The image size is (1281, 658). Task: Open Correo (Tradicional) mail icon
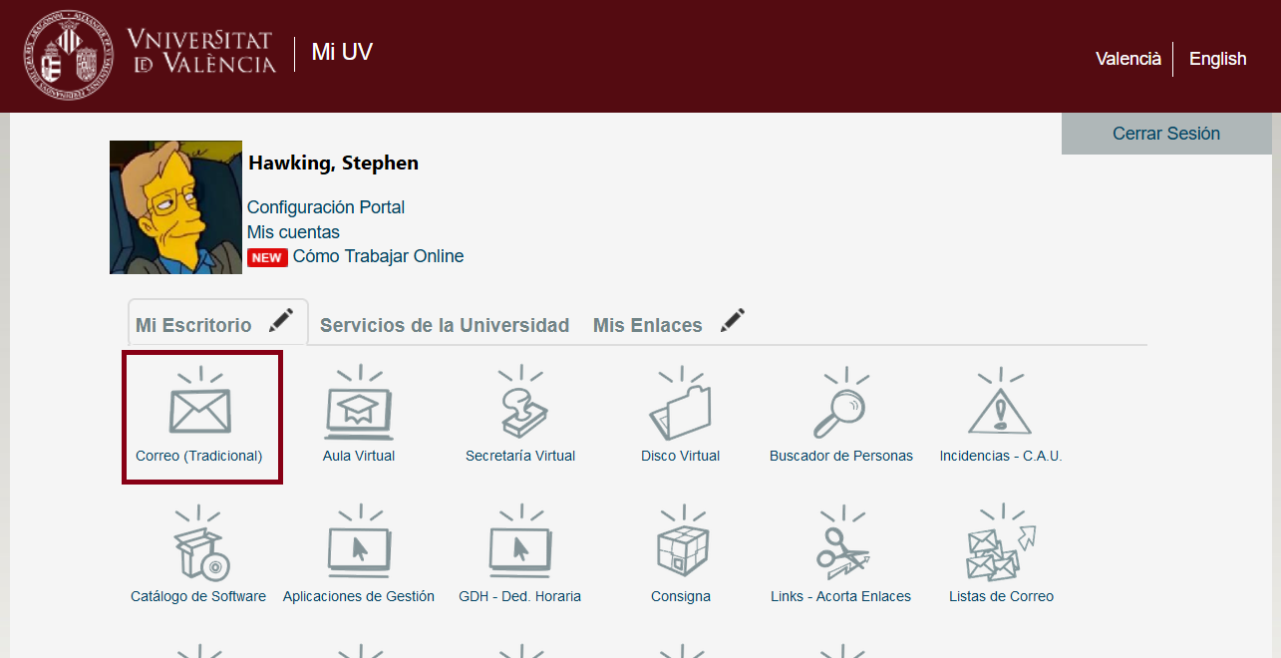pos(200,411)
